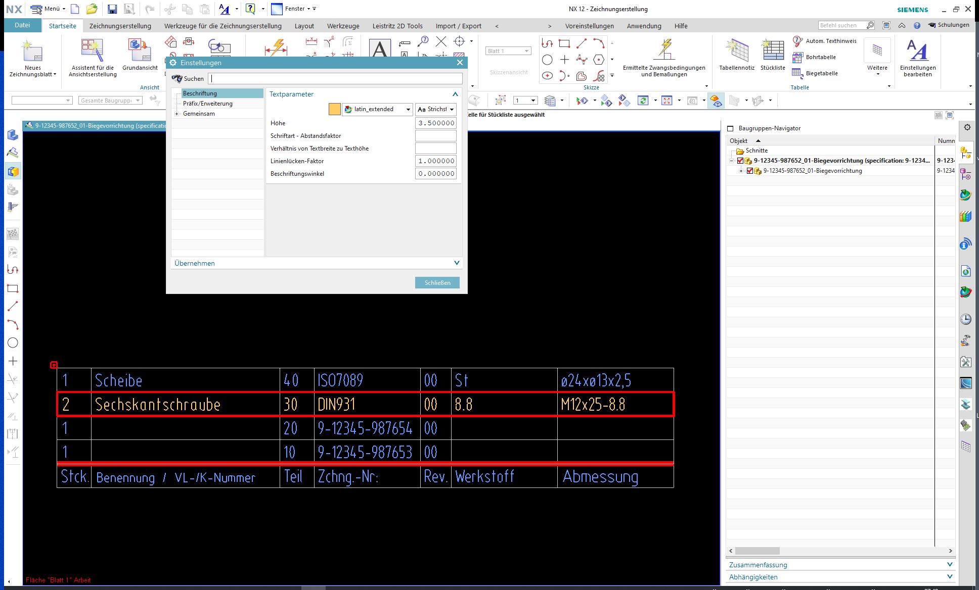This screenshot has height=590, width=979.
Task: Click the orange text color swatch
Action: coord(335,109)
